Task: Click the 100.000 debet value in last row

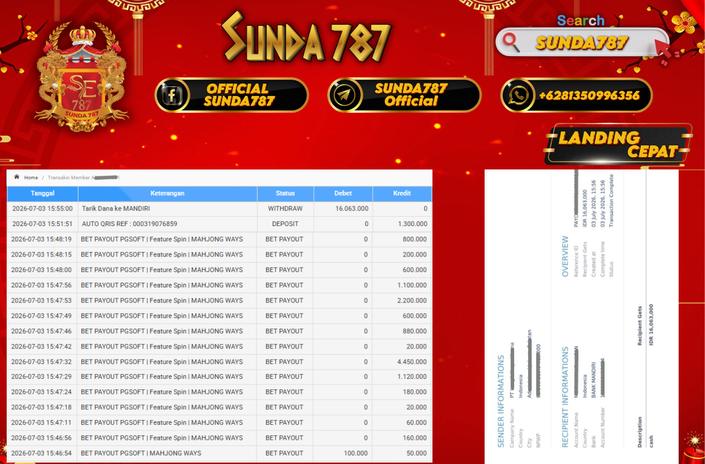Action: pos(356,453)
